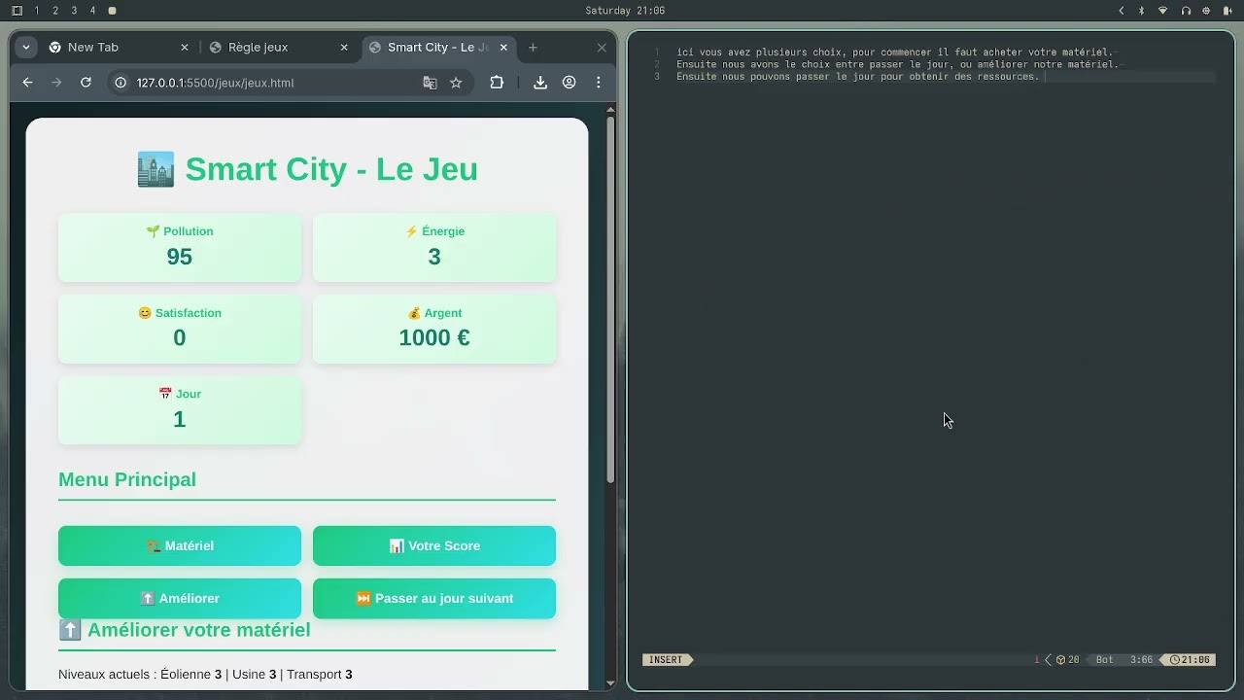Close the Smart City tab

[505, 48]
